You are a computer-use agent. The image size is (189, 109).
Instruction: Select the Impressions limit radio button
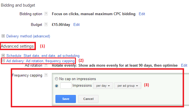(x=57, y=86)
